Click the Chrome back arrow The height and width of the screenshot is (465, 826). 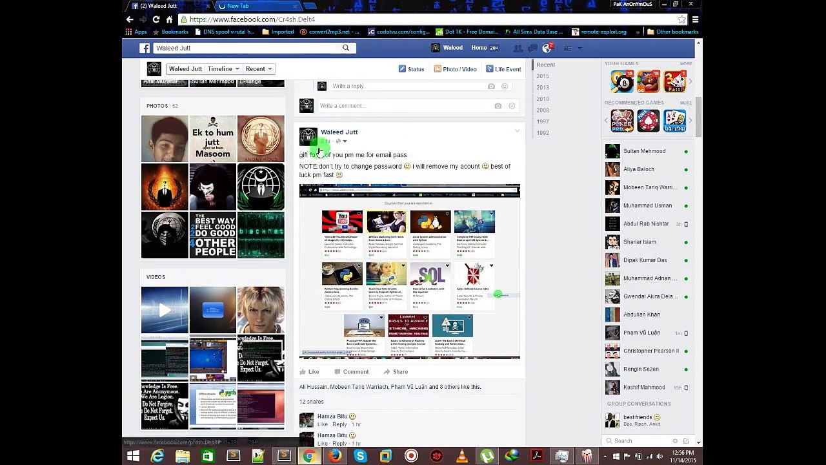(130, 19)
